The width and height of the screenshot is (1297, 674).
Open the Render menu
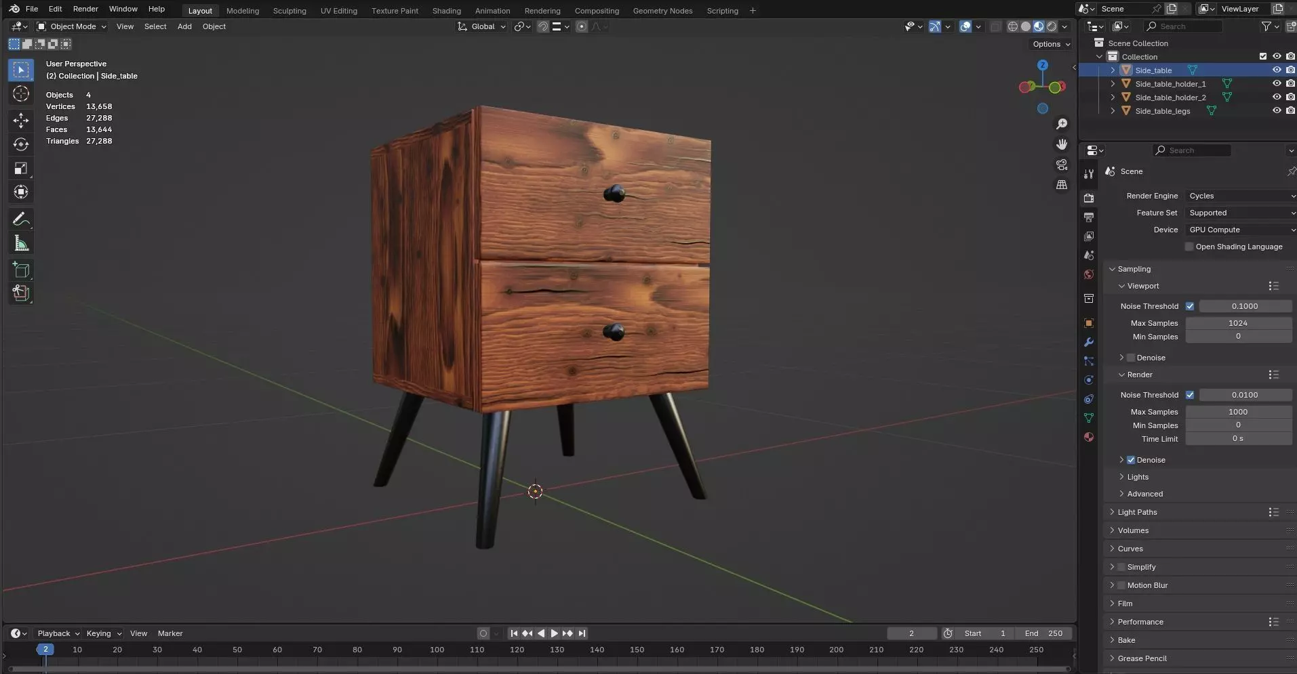click(x=85, y=9)
